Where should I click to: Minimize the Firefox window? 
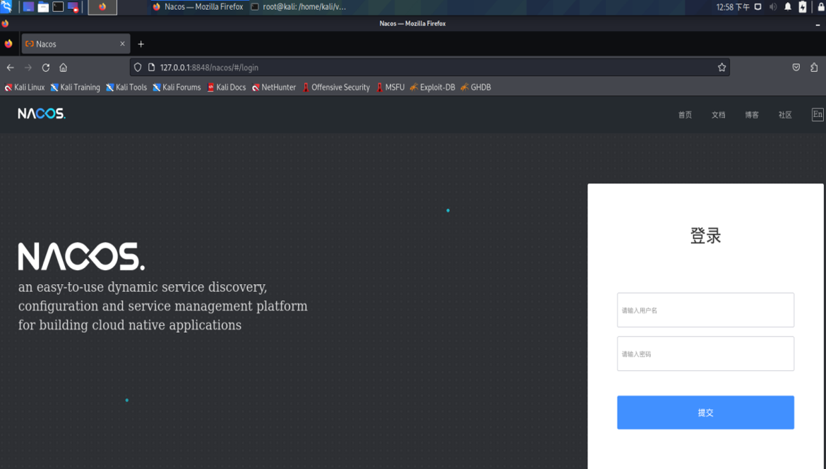pos(818,24)
